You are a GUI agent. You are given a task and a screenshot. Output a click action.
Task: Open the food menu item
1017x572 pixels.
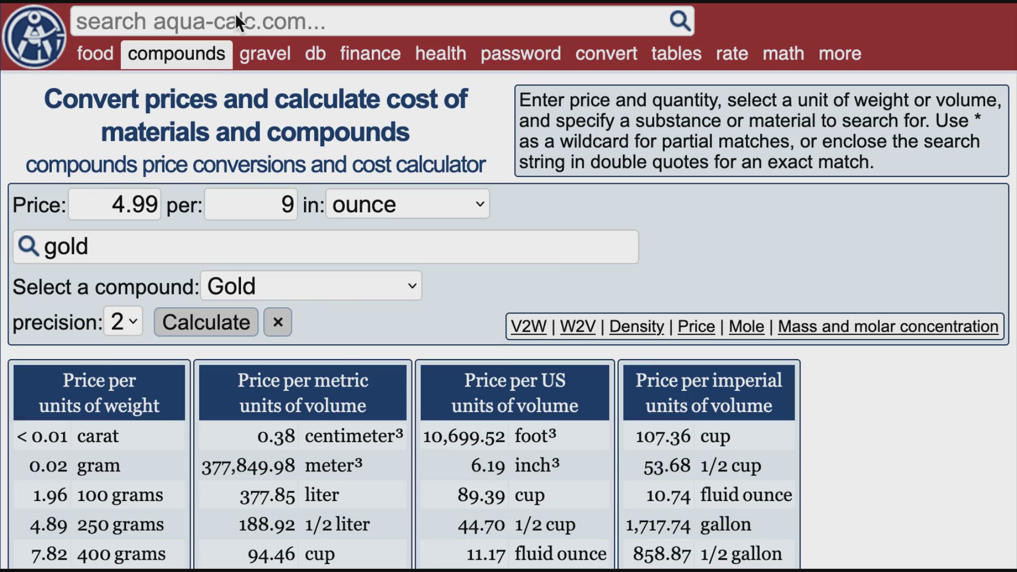[x=95, y=53]
